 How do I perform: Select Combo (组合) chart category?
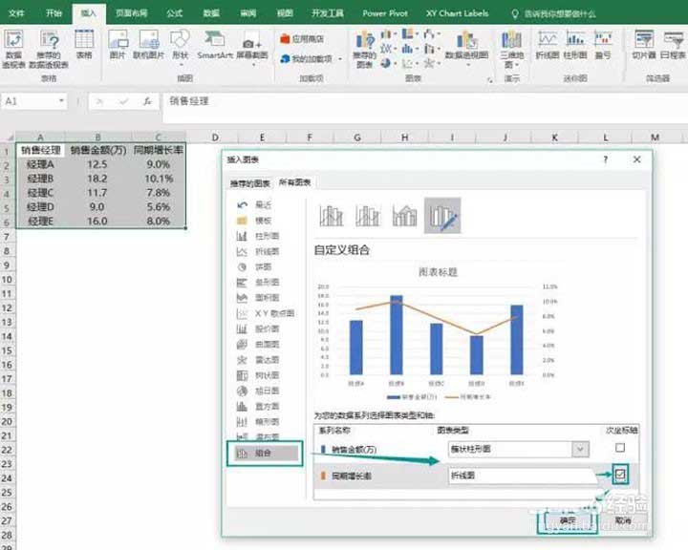click(265, 453)
